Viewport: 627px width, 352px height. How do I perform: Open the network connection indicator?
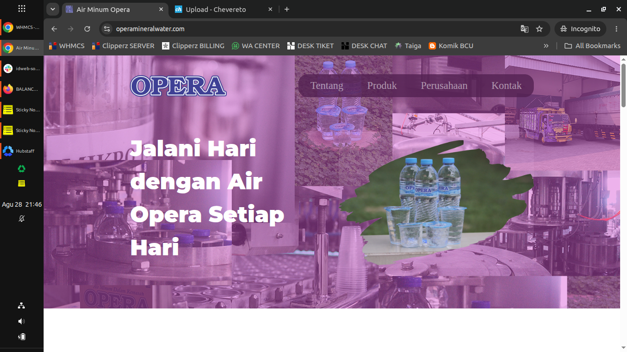(22, 306)
